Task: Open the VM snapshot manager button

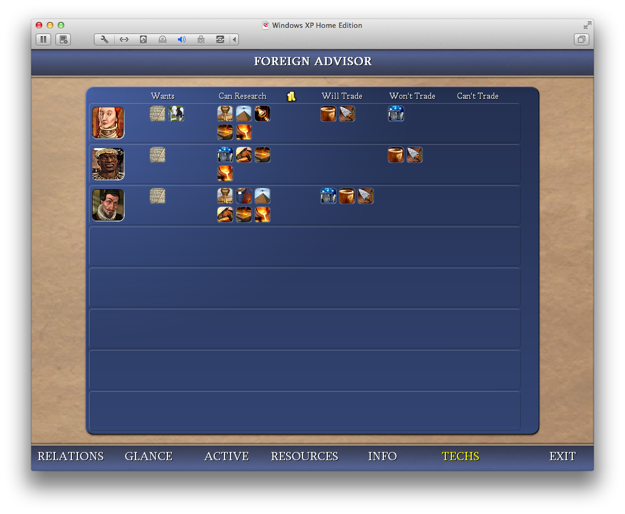Action: tap(63, 39)
